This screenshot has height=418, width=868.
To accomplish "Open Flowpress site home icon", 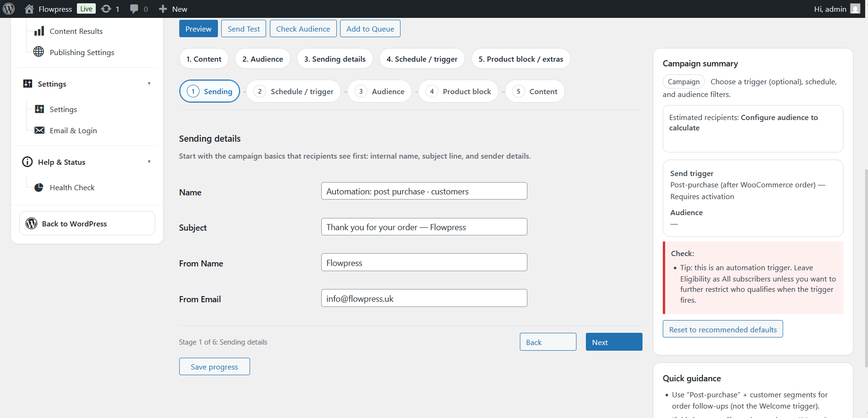I will (29, 9).
